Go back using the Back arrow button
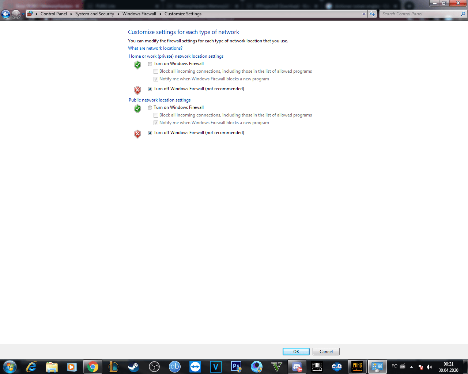This screenshot has height=374, width=468. pos(6,14)
